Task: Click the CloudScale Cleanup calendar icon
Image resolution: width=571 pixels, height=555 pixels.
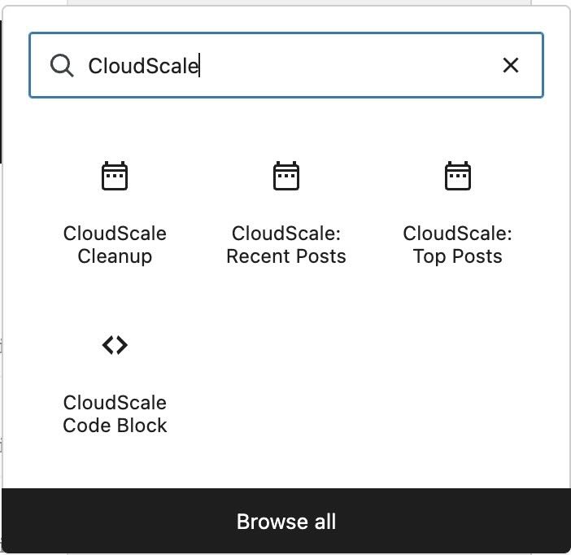Action: (115, 176)
